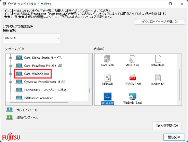Click the software list horizontal scrollbar
Image resolution: width=188 pixels, height=142 pixels.
click(39, 103)
